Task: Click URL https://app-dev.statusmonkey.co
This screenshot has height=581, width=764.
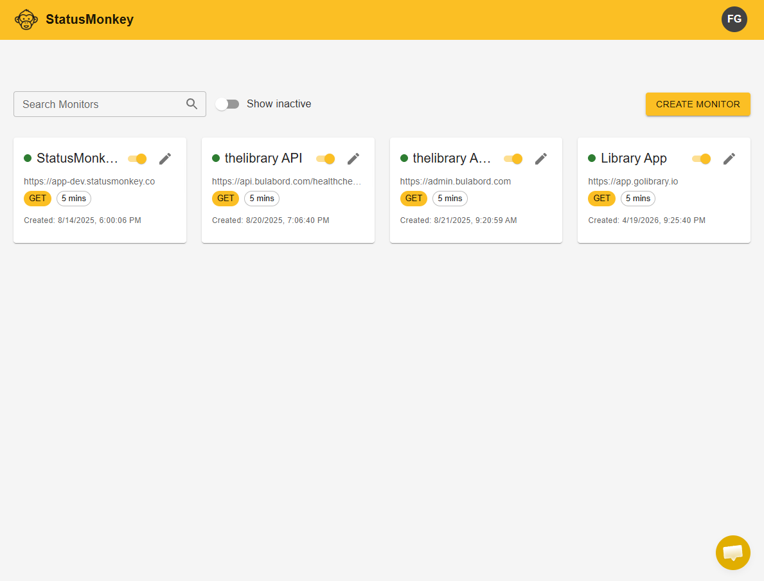Action: tap(89, 181)
